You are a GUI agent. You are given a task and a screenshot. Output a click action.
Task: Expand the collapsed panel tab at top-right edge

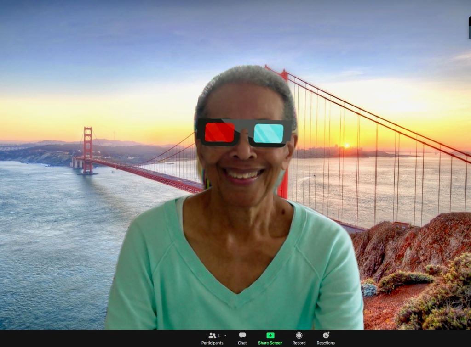click(469, 27)
